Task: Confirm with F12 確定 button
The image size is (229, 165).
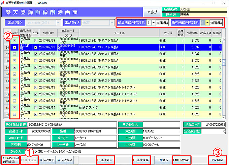Action: 217,160
